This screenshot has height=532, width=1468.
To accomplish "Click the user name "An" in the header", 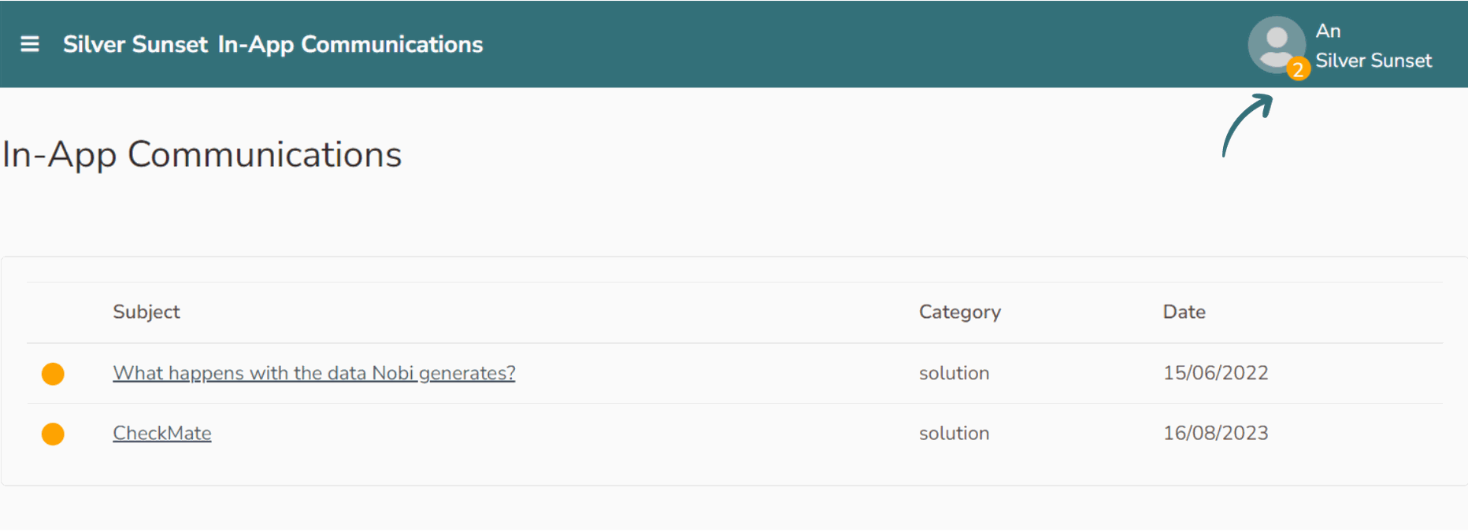I will (x=1328, y=31).
